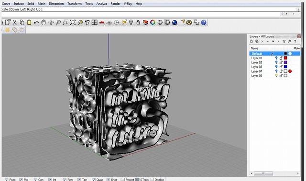306x181 pixels.
Task: Open the Transform menu
Action: pos(75,4)
